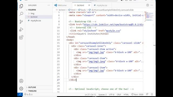
Task: Click the EXPLORER panel title
Action: coord(32,5)
